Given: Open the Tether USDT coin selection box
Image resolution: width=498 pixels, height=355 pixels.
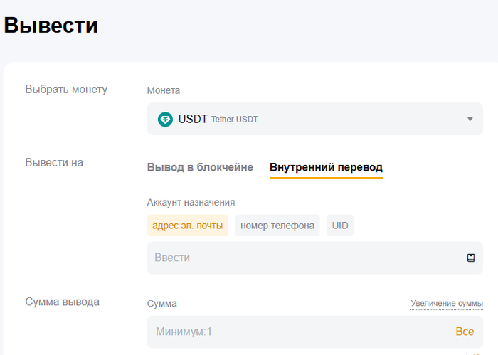Looking at the screenshot, I should coord(314,119).
